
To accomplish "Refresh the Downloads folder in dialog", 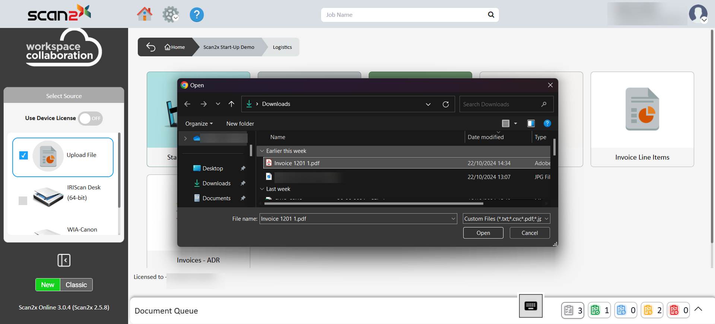I will (445, 104).
